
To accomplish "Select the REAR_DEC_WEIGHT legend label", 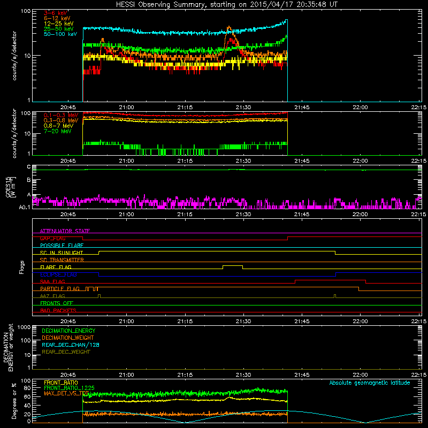I will point(66,352).
